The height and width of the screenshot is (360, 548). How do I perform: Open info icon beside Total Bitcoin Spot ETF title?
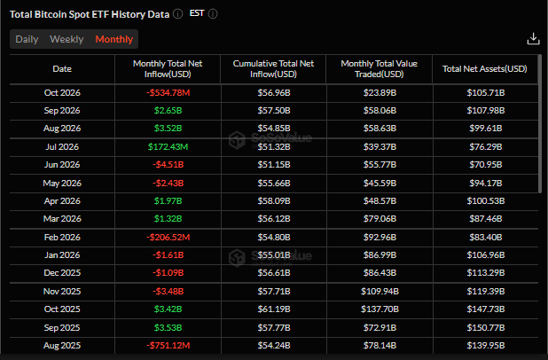[178, 14]
